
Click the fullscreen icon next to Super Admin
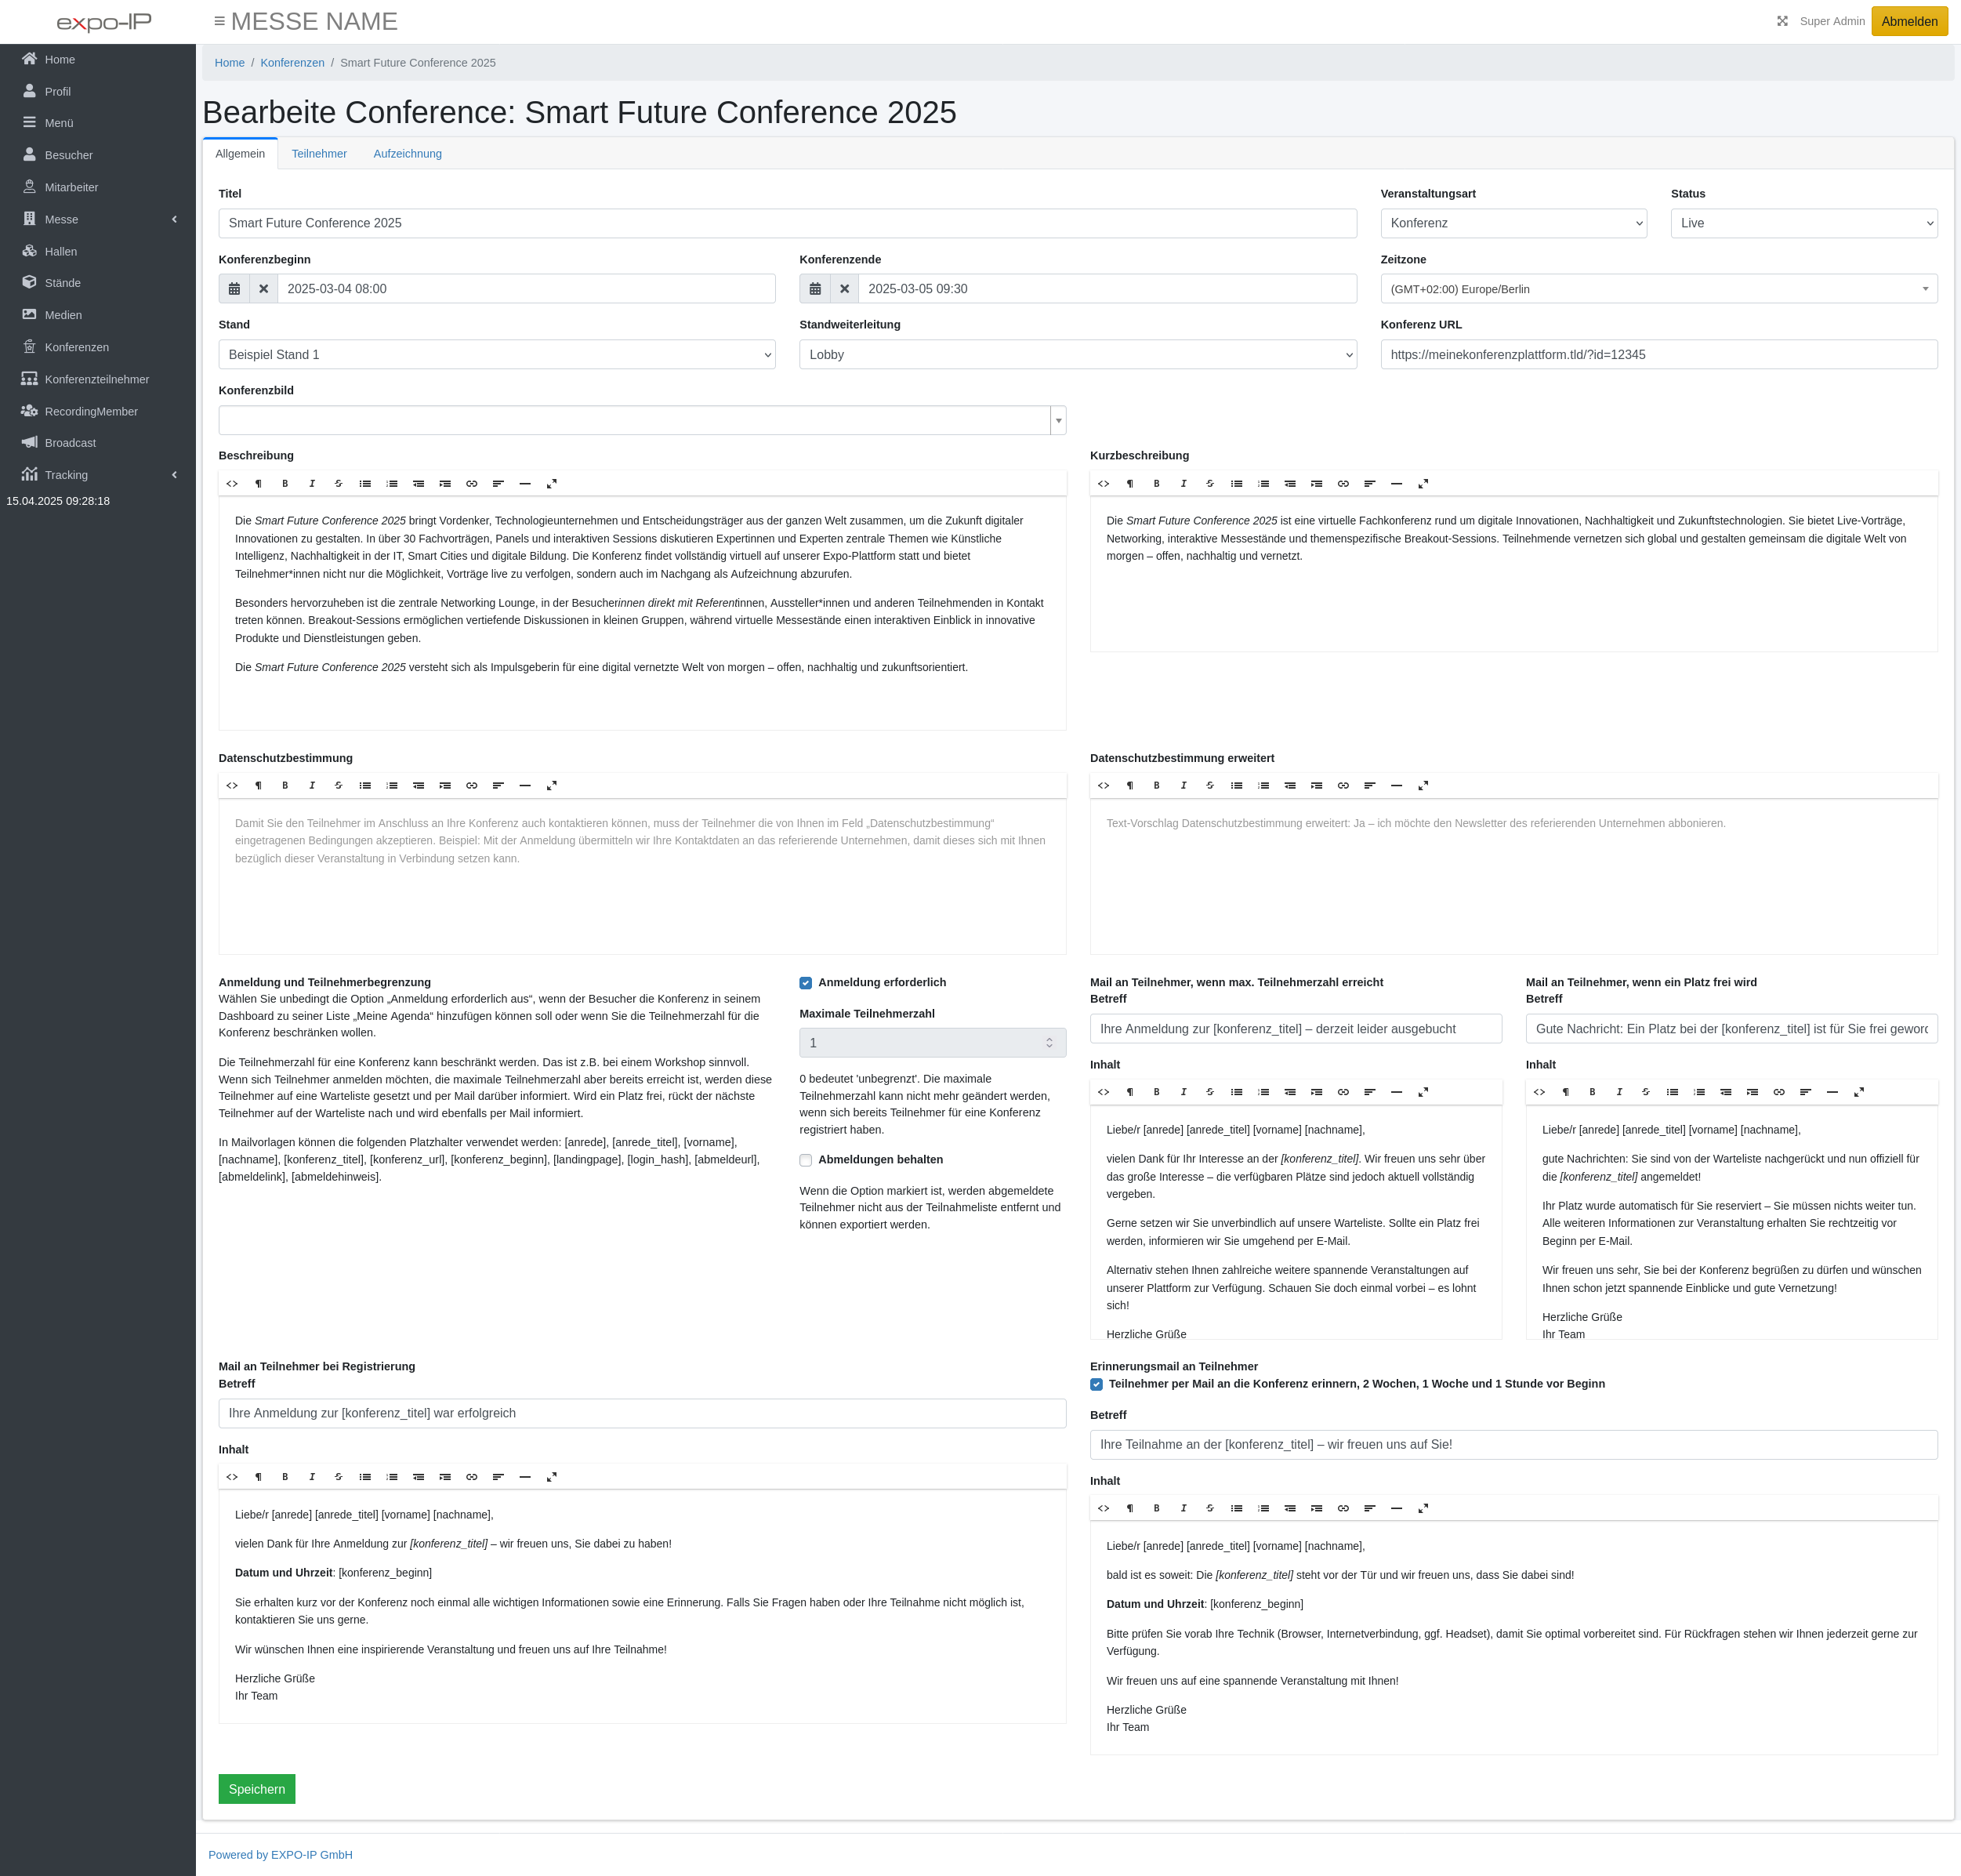pyautogui.click(x=1782, y=21)
